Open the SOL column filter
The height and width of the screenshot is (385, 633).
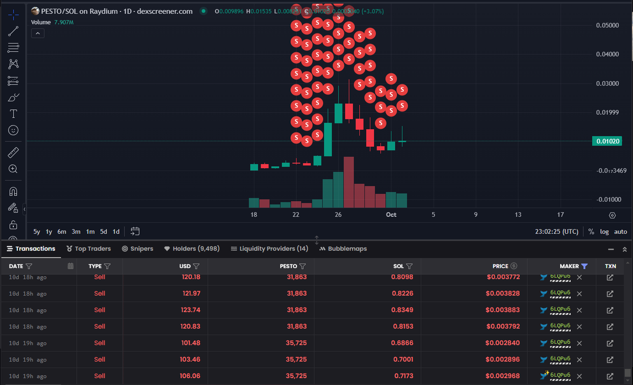coord(409,266)
